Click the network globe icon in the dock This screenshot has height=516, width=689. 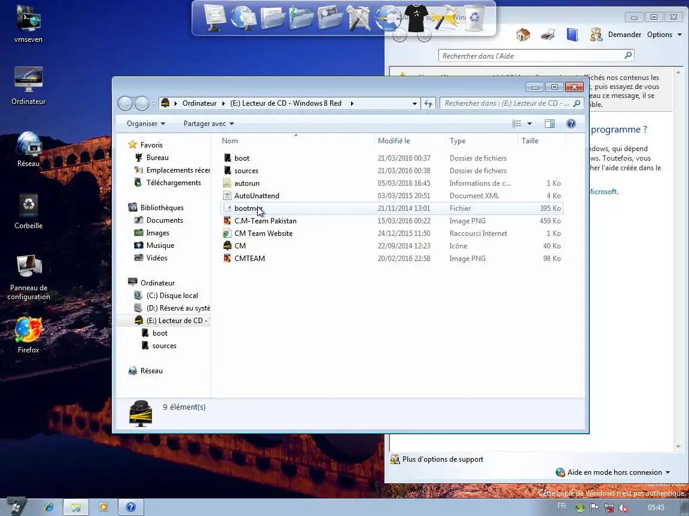coord(243,17)
